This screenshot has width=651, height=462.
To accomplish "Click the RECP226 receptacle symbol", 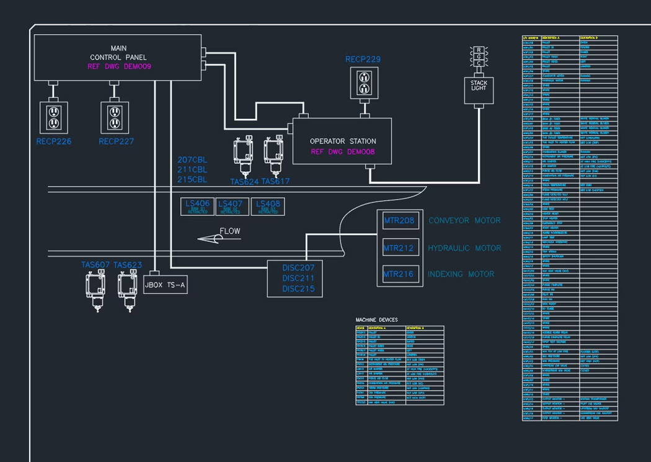I will pyautogui.click(x=53, y=116).
